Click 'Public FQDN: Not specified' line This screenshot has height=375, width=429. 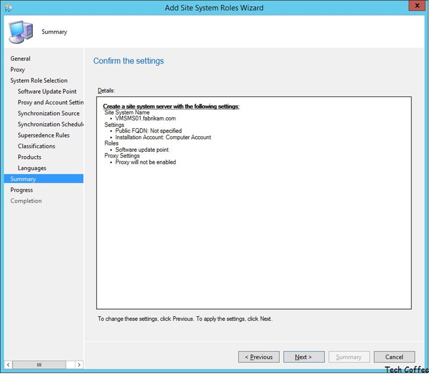tap(148, 131)
